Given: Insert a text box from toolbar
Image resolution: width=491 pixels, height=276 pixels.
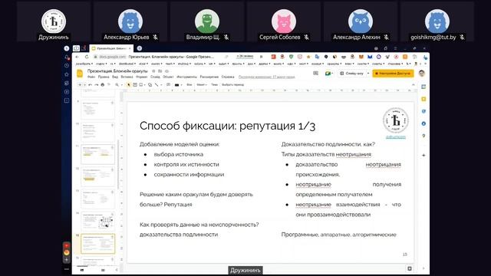Looking at the screenshot, I should tap(135, 85).
